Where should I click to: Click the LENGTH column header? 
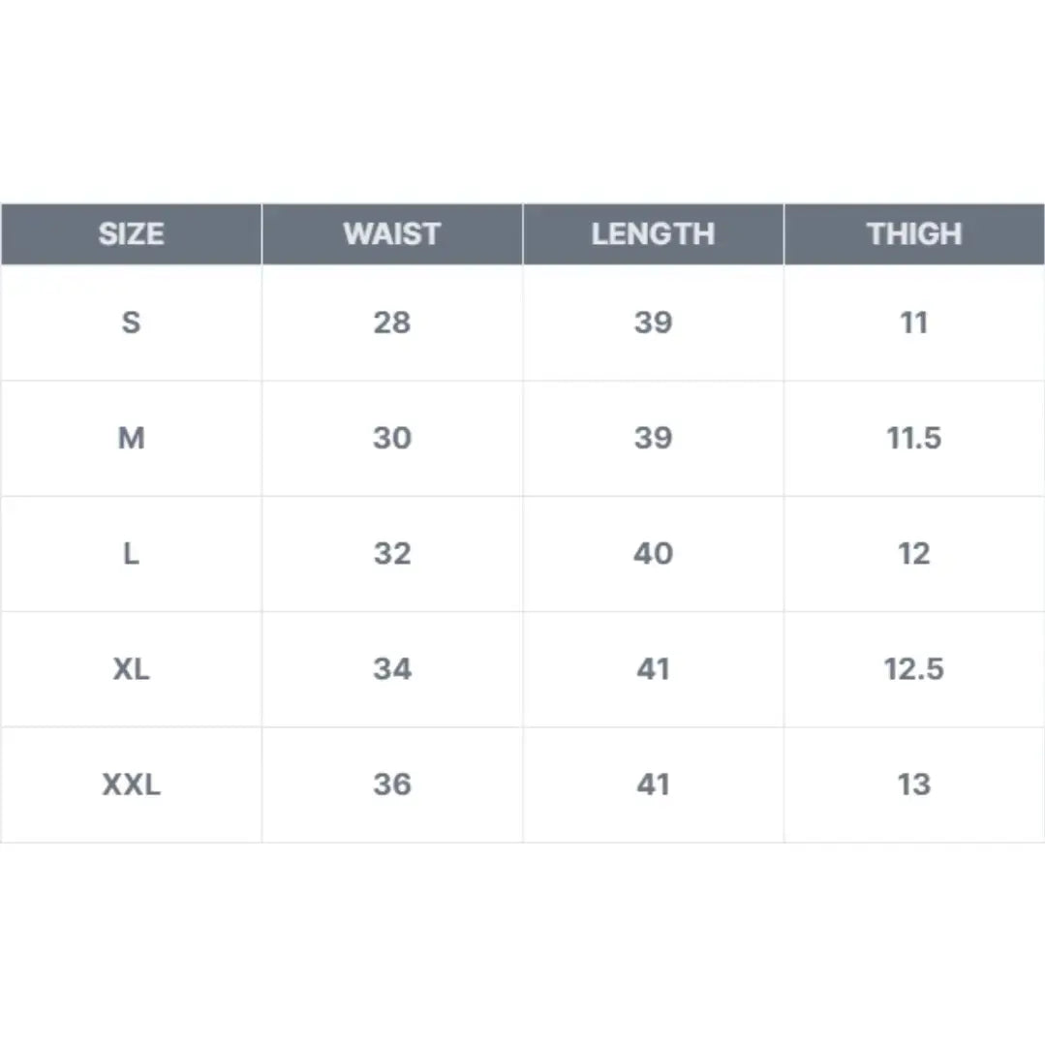point(653,234)
